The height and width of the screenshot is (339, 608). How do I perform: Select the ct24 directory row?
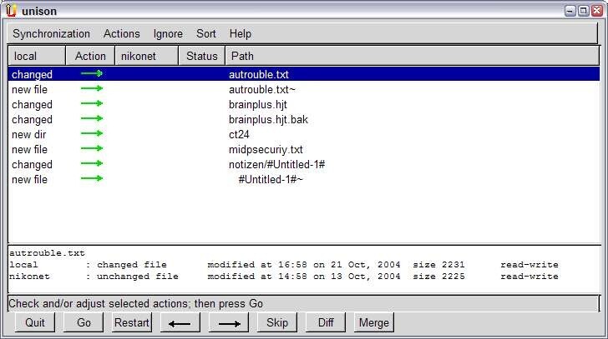point(304,135)
